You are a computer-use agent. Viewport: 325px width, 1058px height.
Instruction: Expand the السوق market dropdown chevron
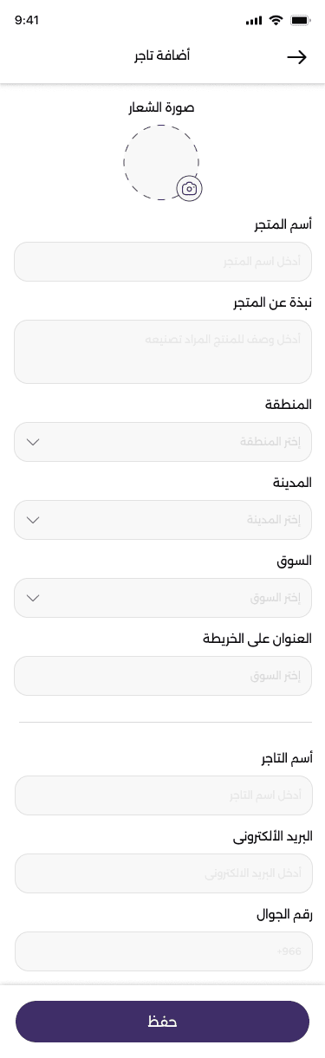(33, 598)
